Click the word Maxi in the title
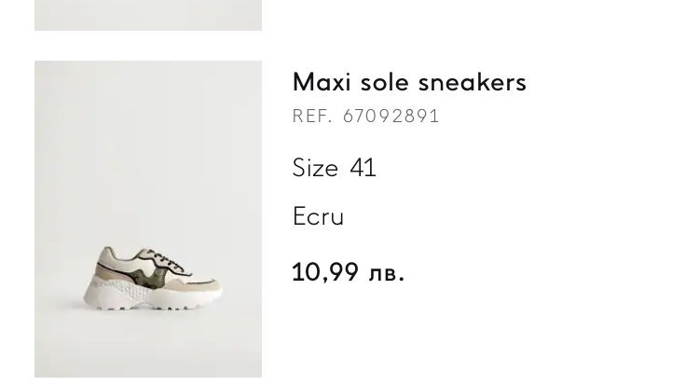 [x=320, y=82]
